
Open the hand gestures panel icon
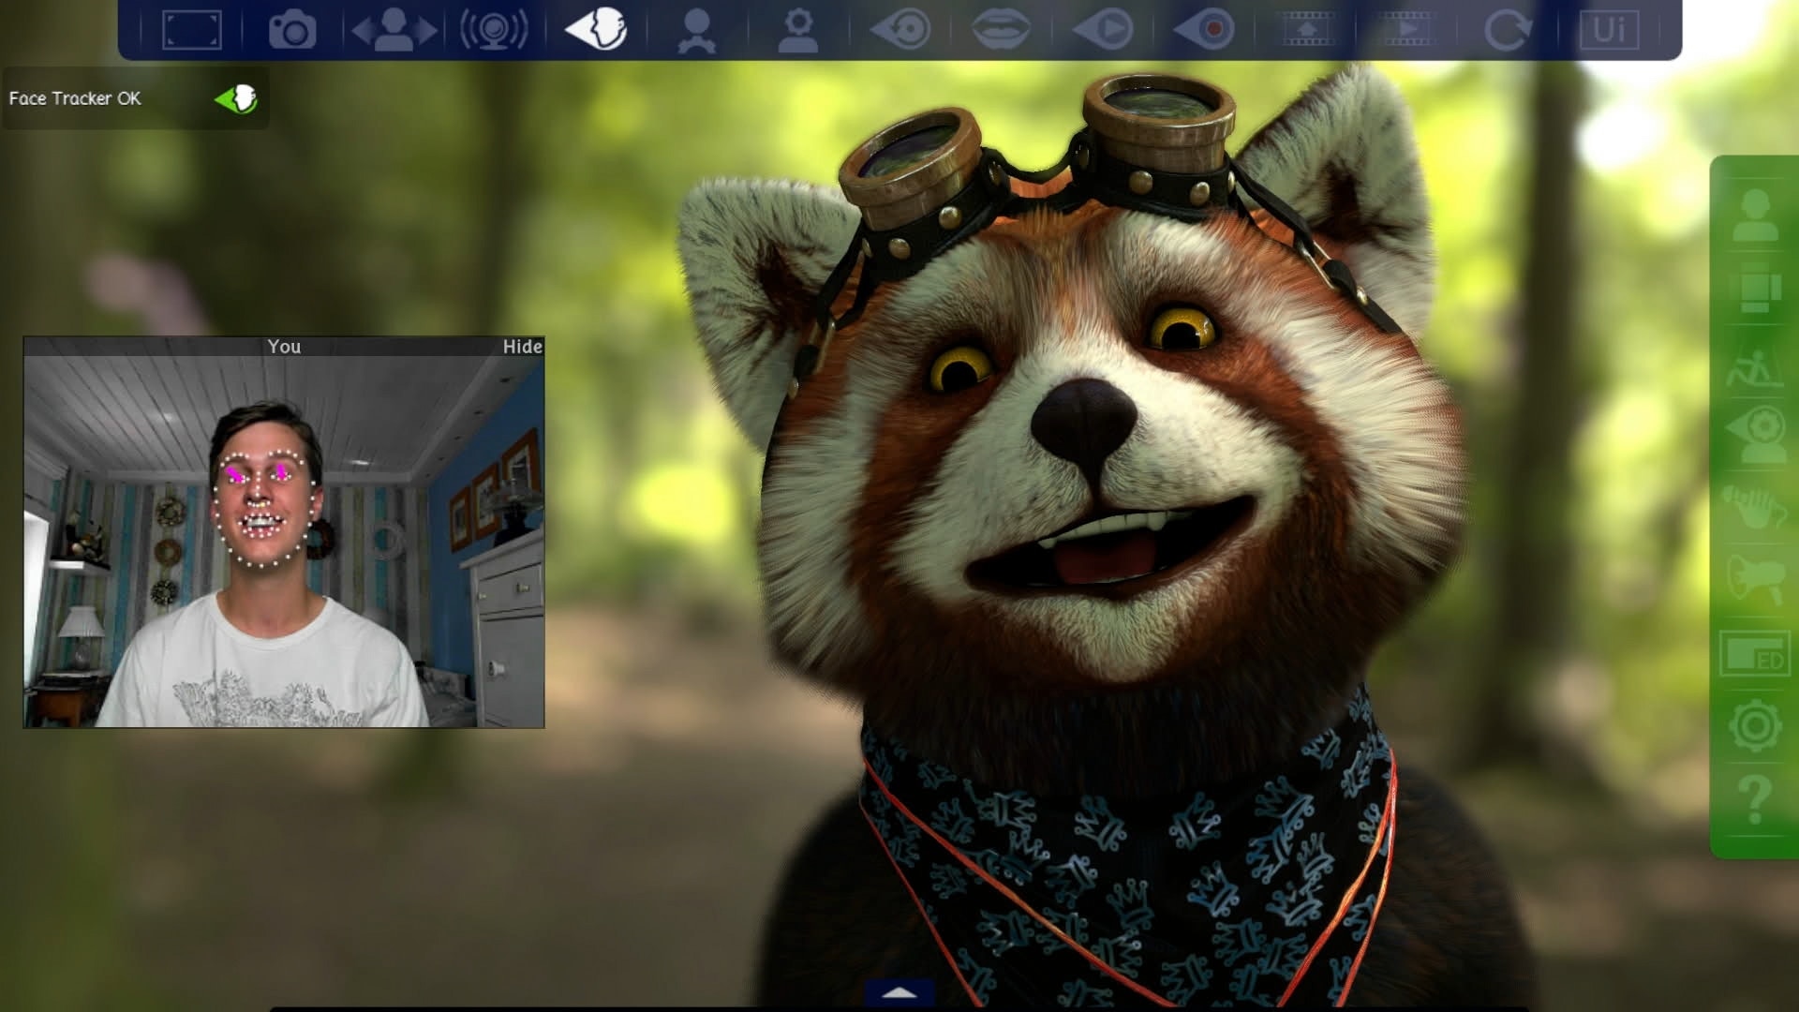tap(1754, 508)
